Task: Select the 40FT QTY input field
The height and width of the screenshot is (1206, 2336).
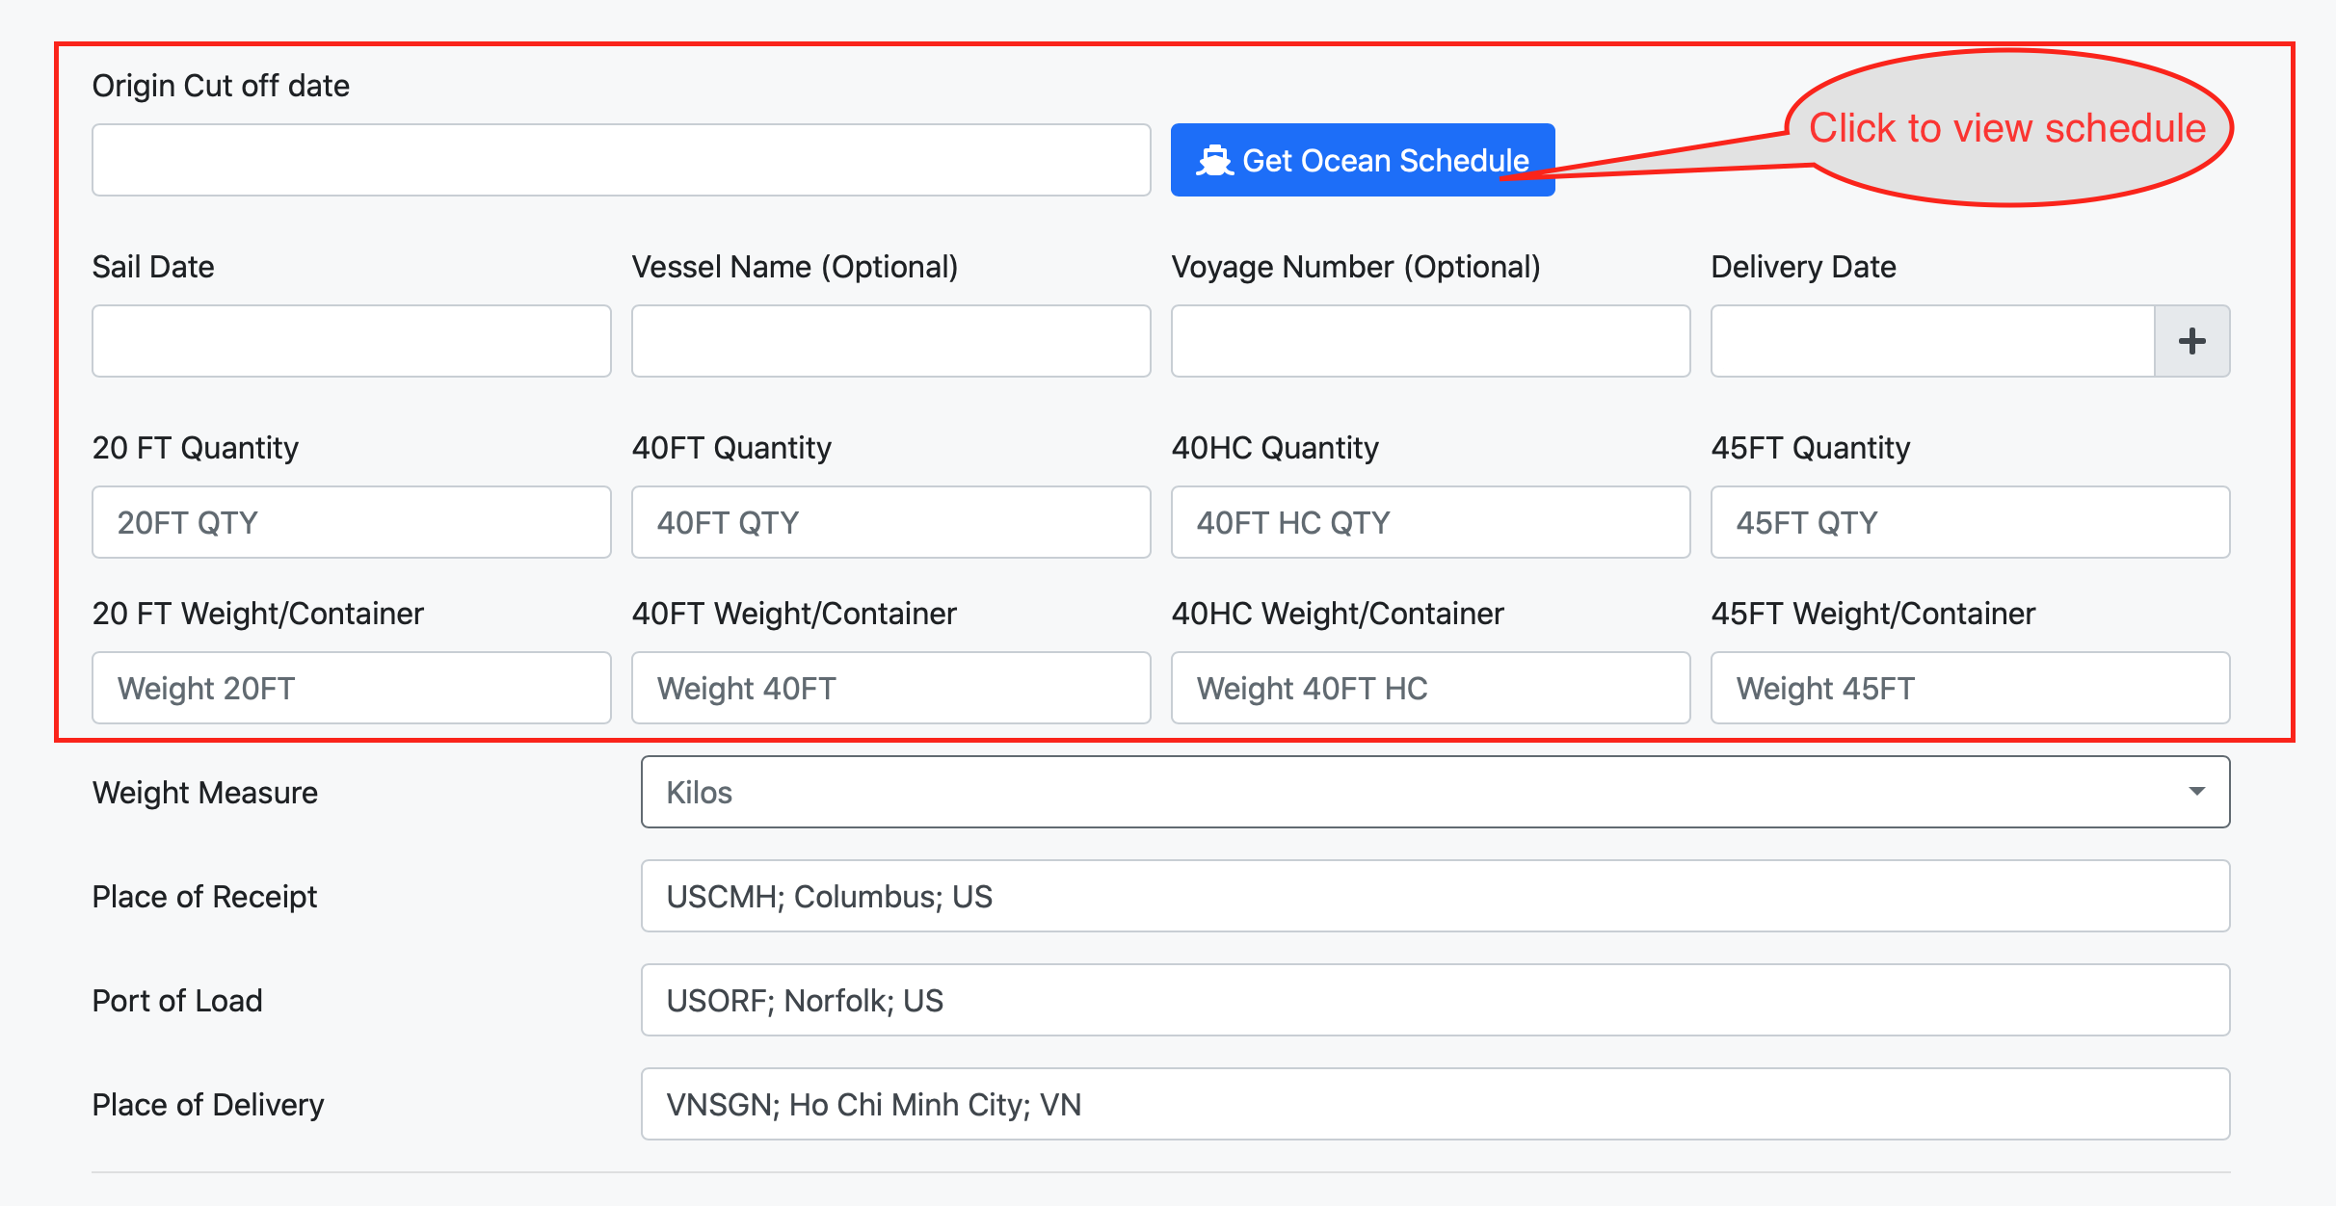Action: click(890, 522)
